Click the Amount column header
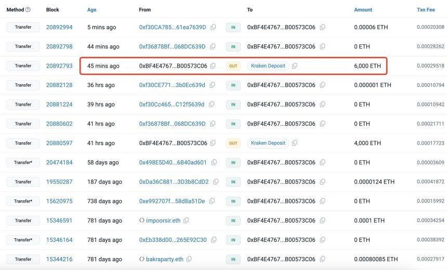The height and width of the screenshot is (270, 447). [363, 10]
